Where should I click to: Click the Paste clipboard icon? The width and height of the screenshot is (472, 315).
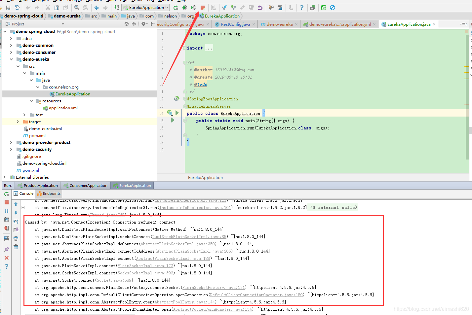pyautogui.click(x=65, y=8)
